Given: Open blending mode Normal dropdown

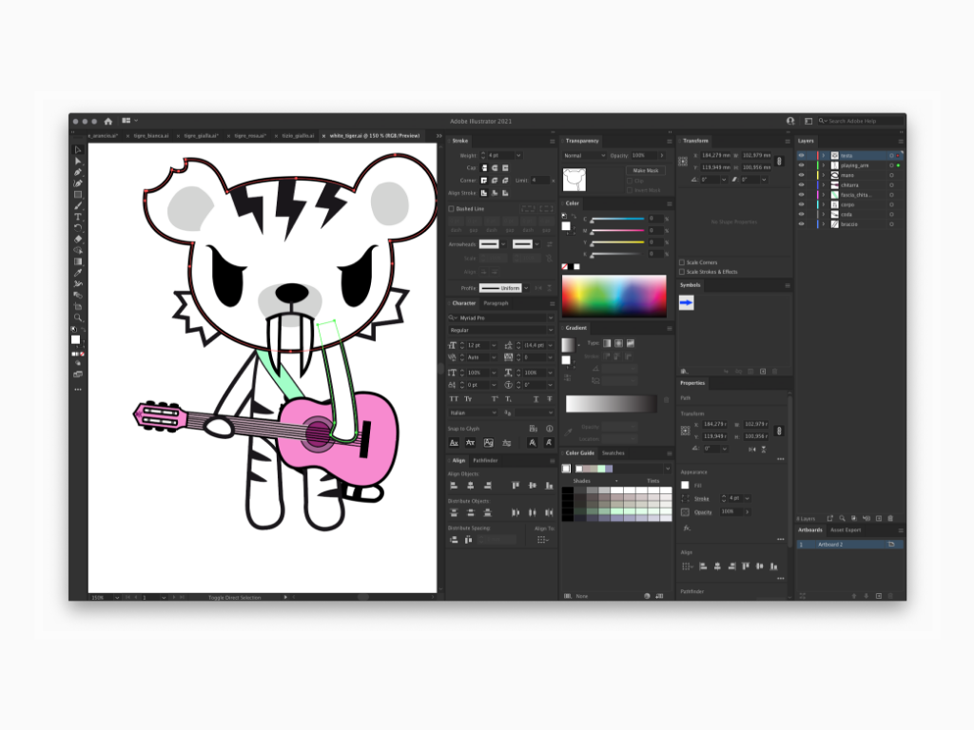Looking at the screenshot, I should (585, 155).
